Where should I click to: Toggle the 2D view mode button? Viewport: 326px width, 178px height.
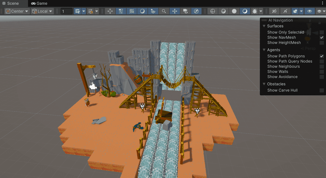click(x=274, y=11)
